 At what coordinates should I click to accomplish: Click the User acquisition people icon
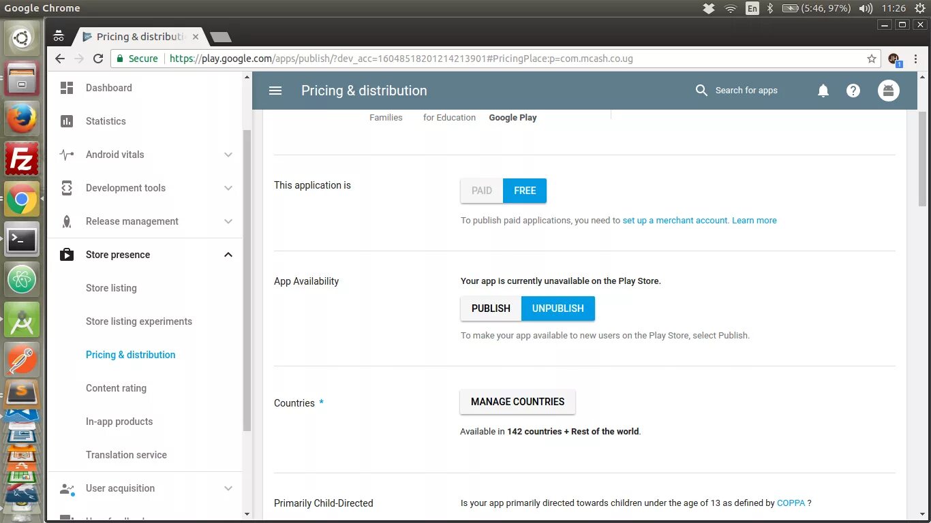click(x=67, y=488)
